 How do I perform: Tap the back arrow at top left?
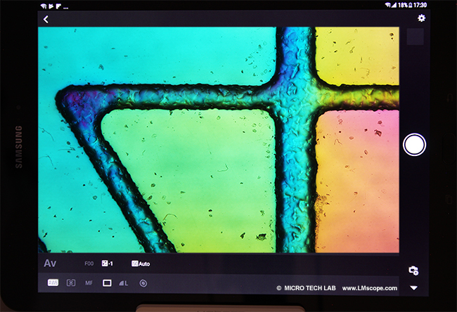[x=46, y=19]
